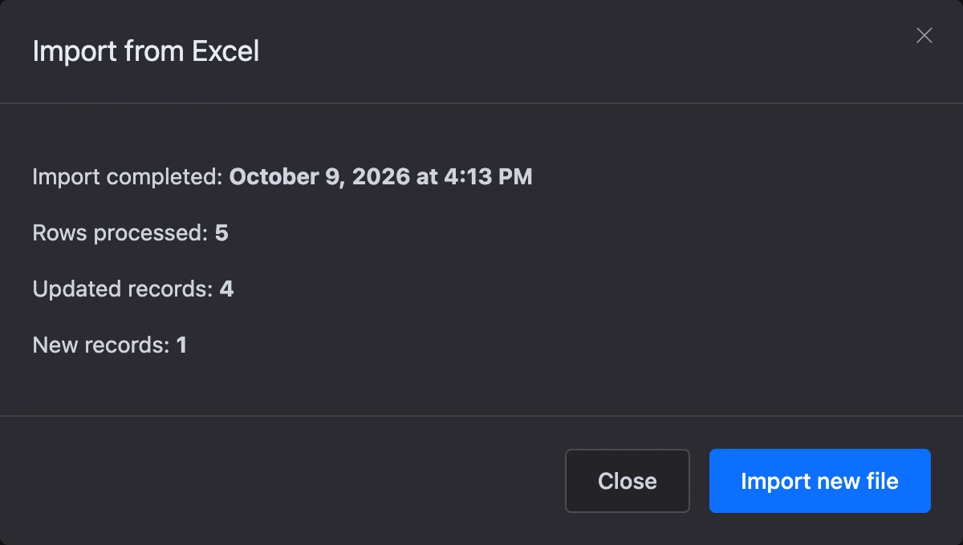
Task: Select the Import completed label
Action: tap(128, 177)
